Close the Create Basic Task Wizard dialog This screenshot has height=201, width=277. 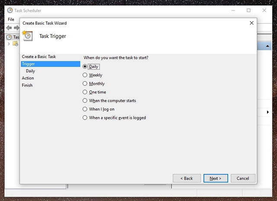coord(252,23)
